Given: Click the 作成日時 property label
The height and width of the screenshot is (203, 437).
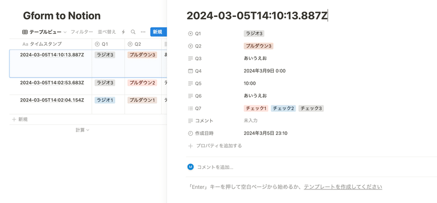Looking at the screenshot, I should [204, 133].
